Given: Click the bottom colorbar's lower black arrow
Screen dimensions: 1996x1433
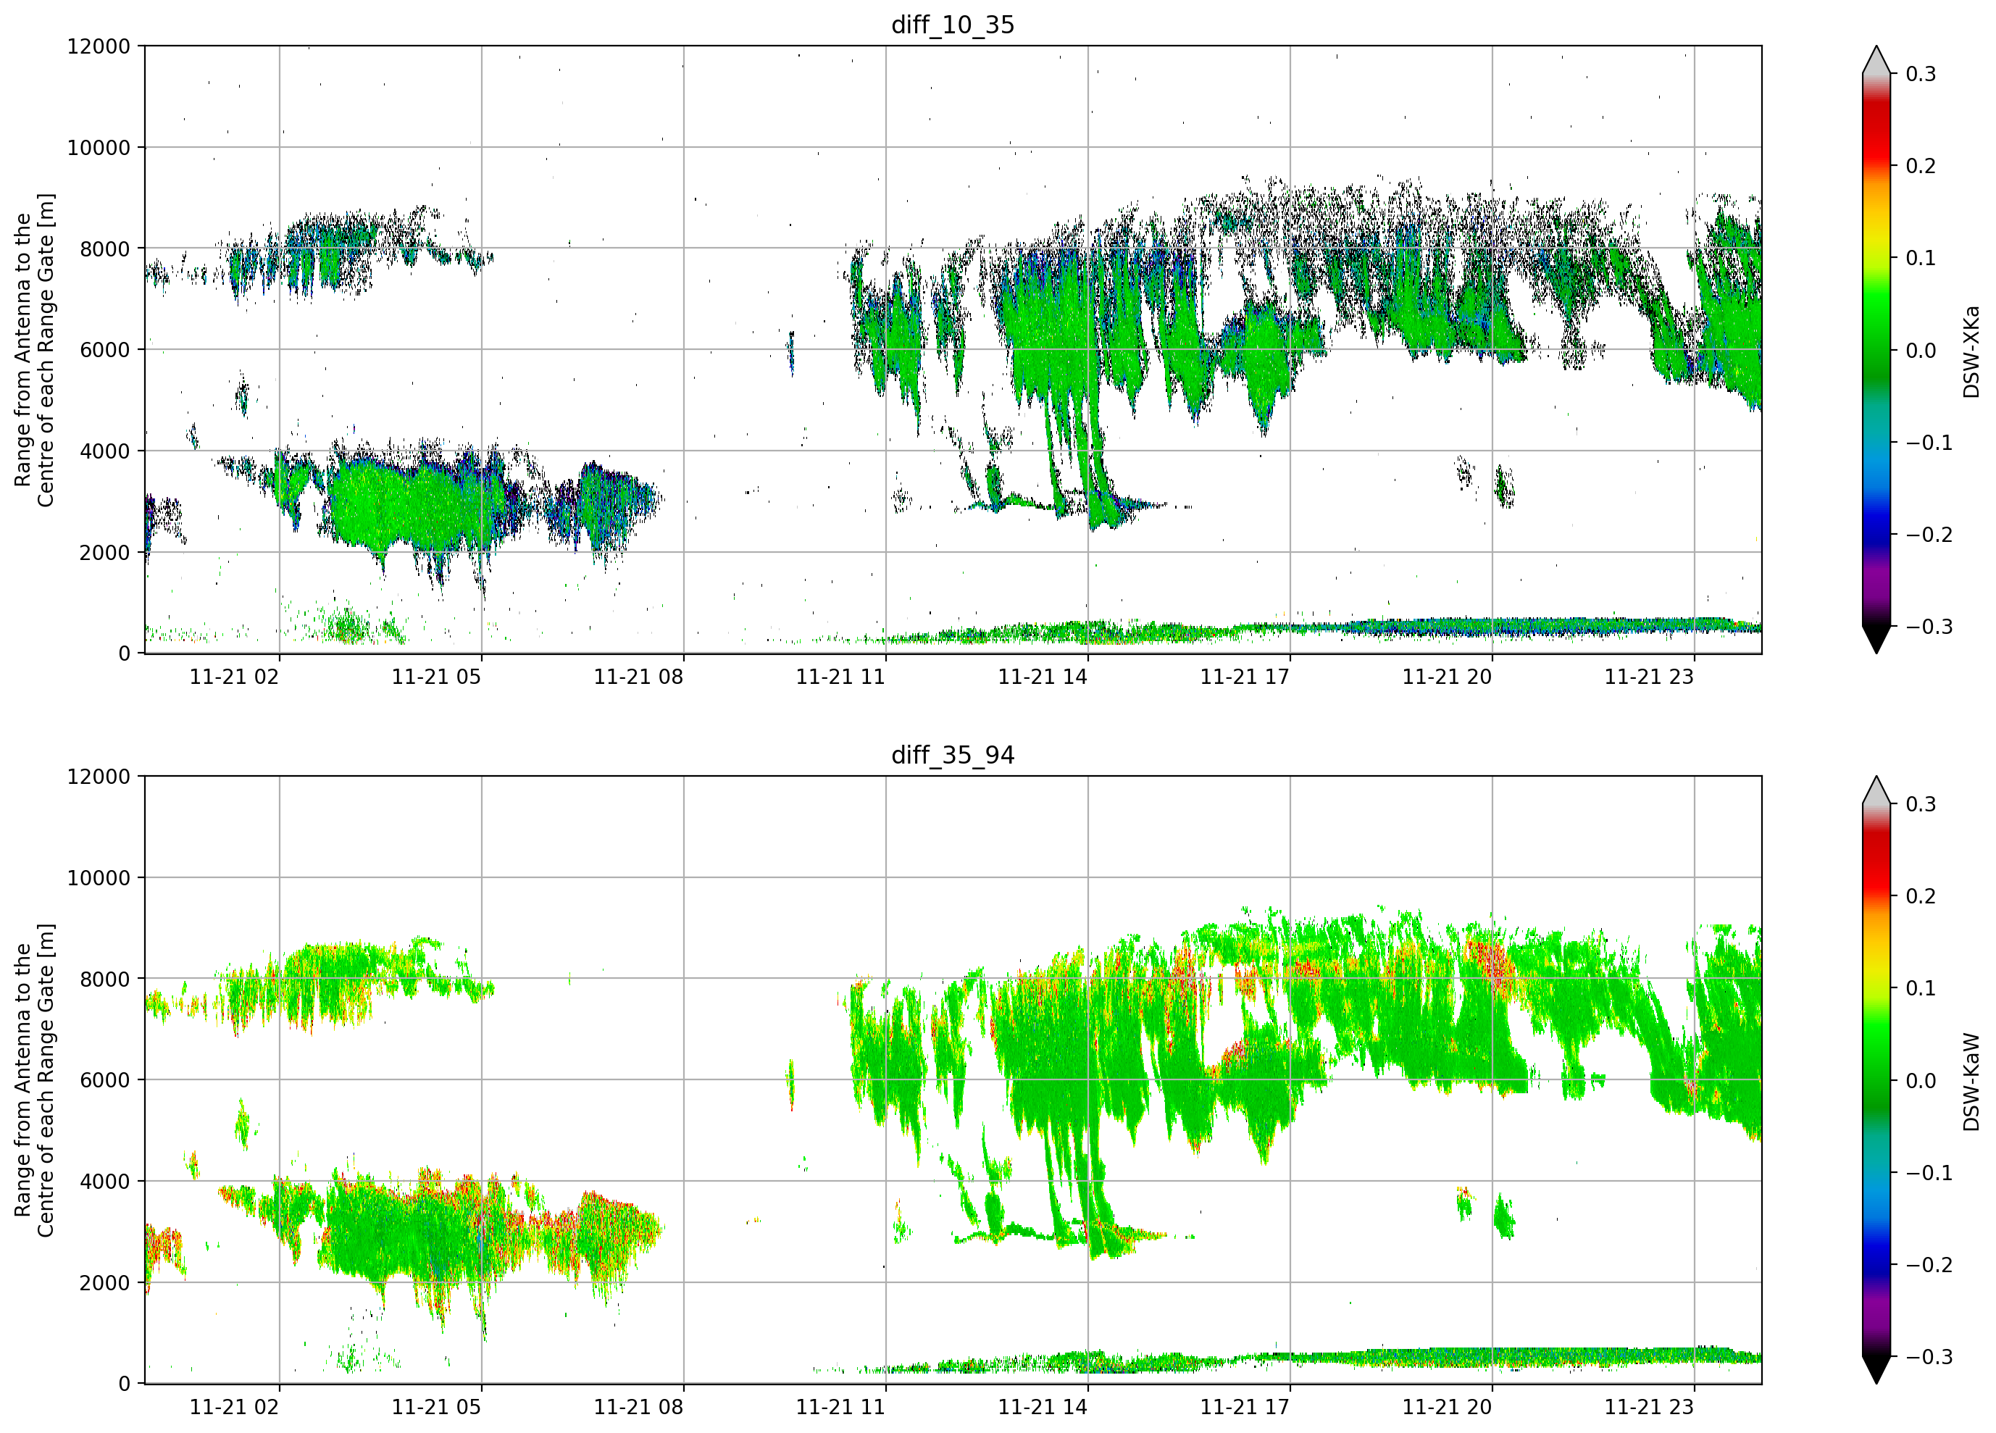Looking at the screenshot, I should [1876, 1370].
